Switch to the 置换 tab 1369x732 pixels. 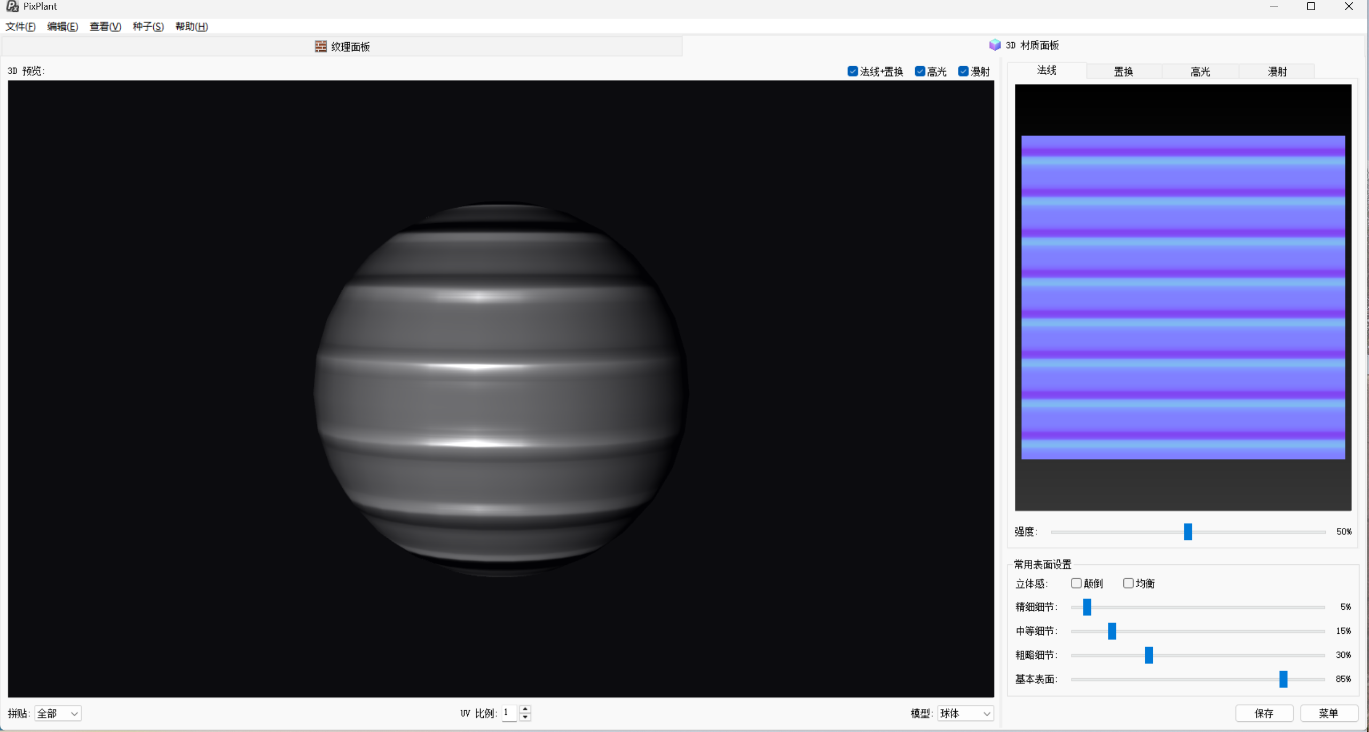[x=1123, y=72]
